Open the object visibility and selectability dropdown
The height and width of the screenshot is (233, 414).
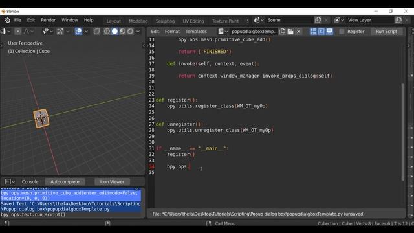click(x=47, y=32)
